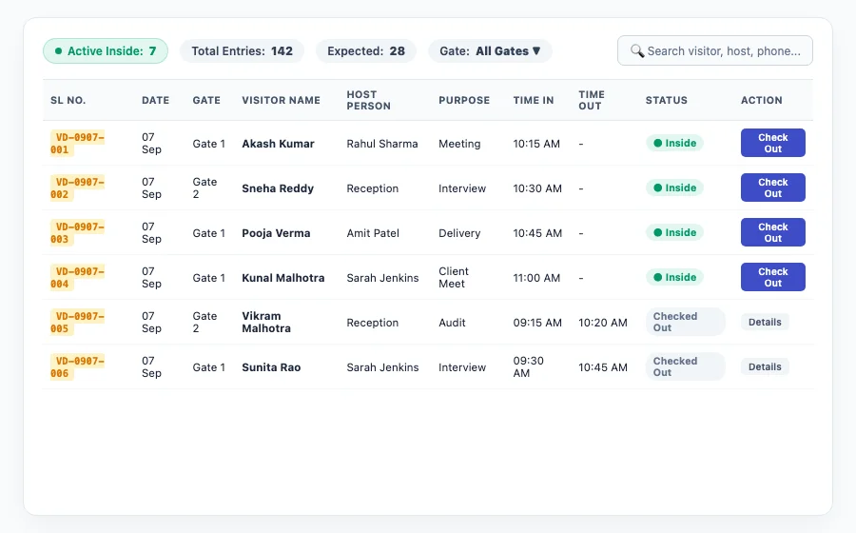The height and width of the screenshot is (533, 856).
Task: Click visitor name Sneha Reddy
Action: click(278, 188)
